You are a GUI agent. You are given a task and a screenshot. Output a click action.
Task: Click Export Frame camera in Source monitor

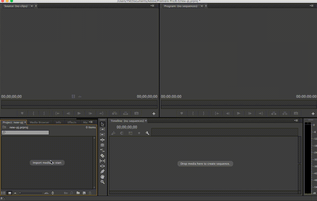click(136, 114)
